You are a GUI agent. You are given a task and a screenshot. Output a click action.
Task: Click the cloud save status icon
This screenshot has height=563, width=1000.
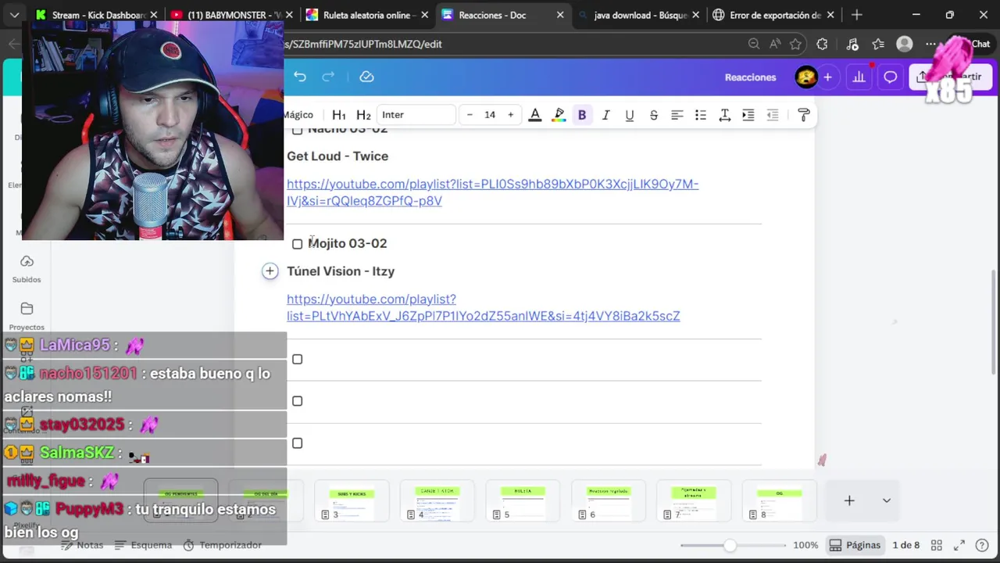point(366,77)
